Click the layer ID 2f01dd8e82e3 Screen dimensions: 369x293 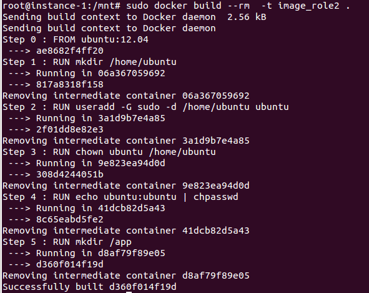click(70, 129)
